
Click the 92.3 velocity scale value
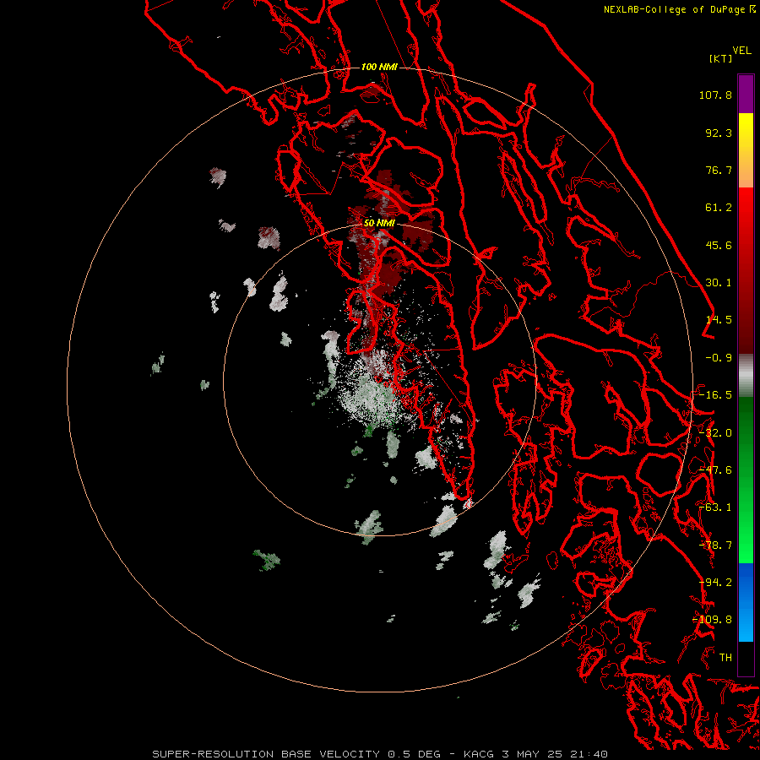(x=719, y=133)
